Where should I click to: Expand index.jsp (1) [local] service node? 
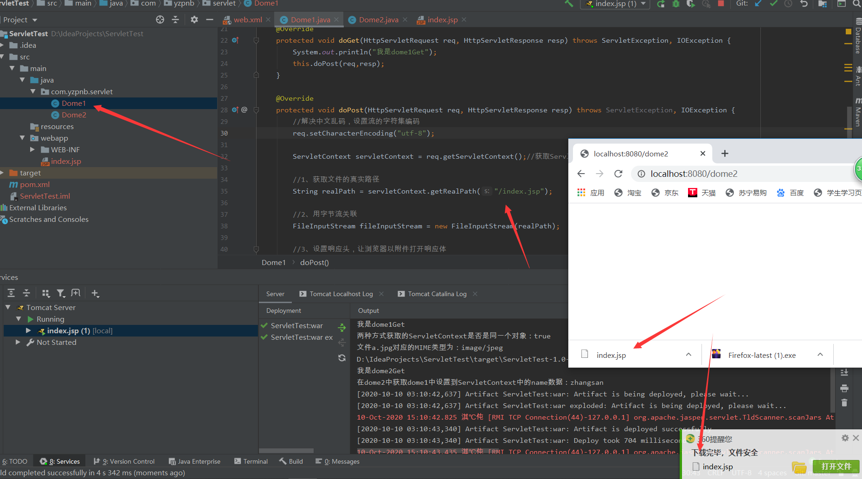click(28, 330)
